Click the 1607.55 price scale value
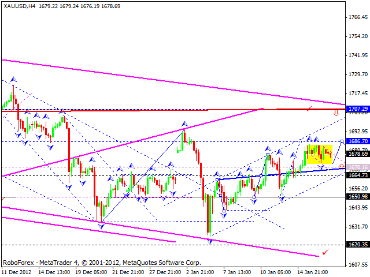This screenshot has height=277, width=370. pos(358,265)
